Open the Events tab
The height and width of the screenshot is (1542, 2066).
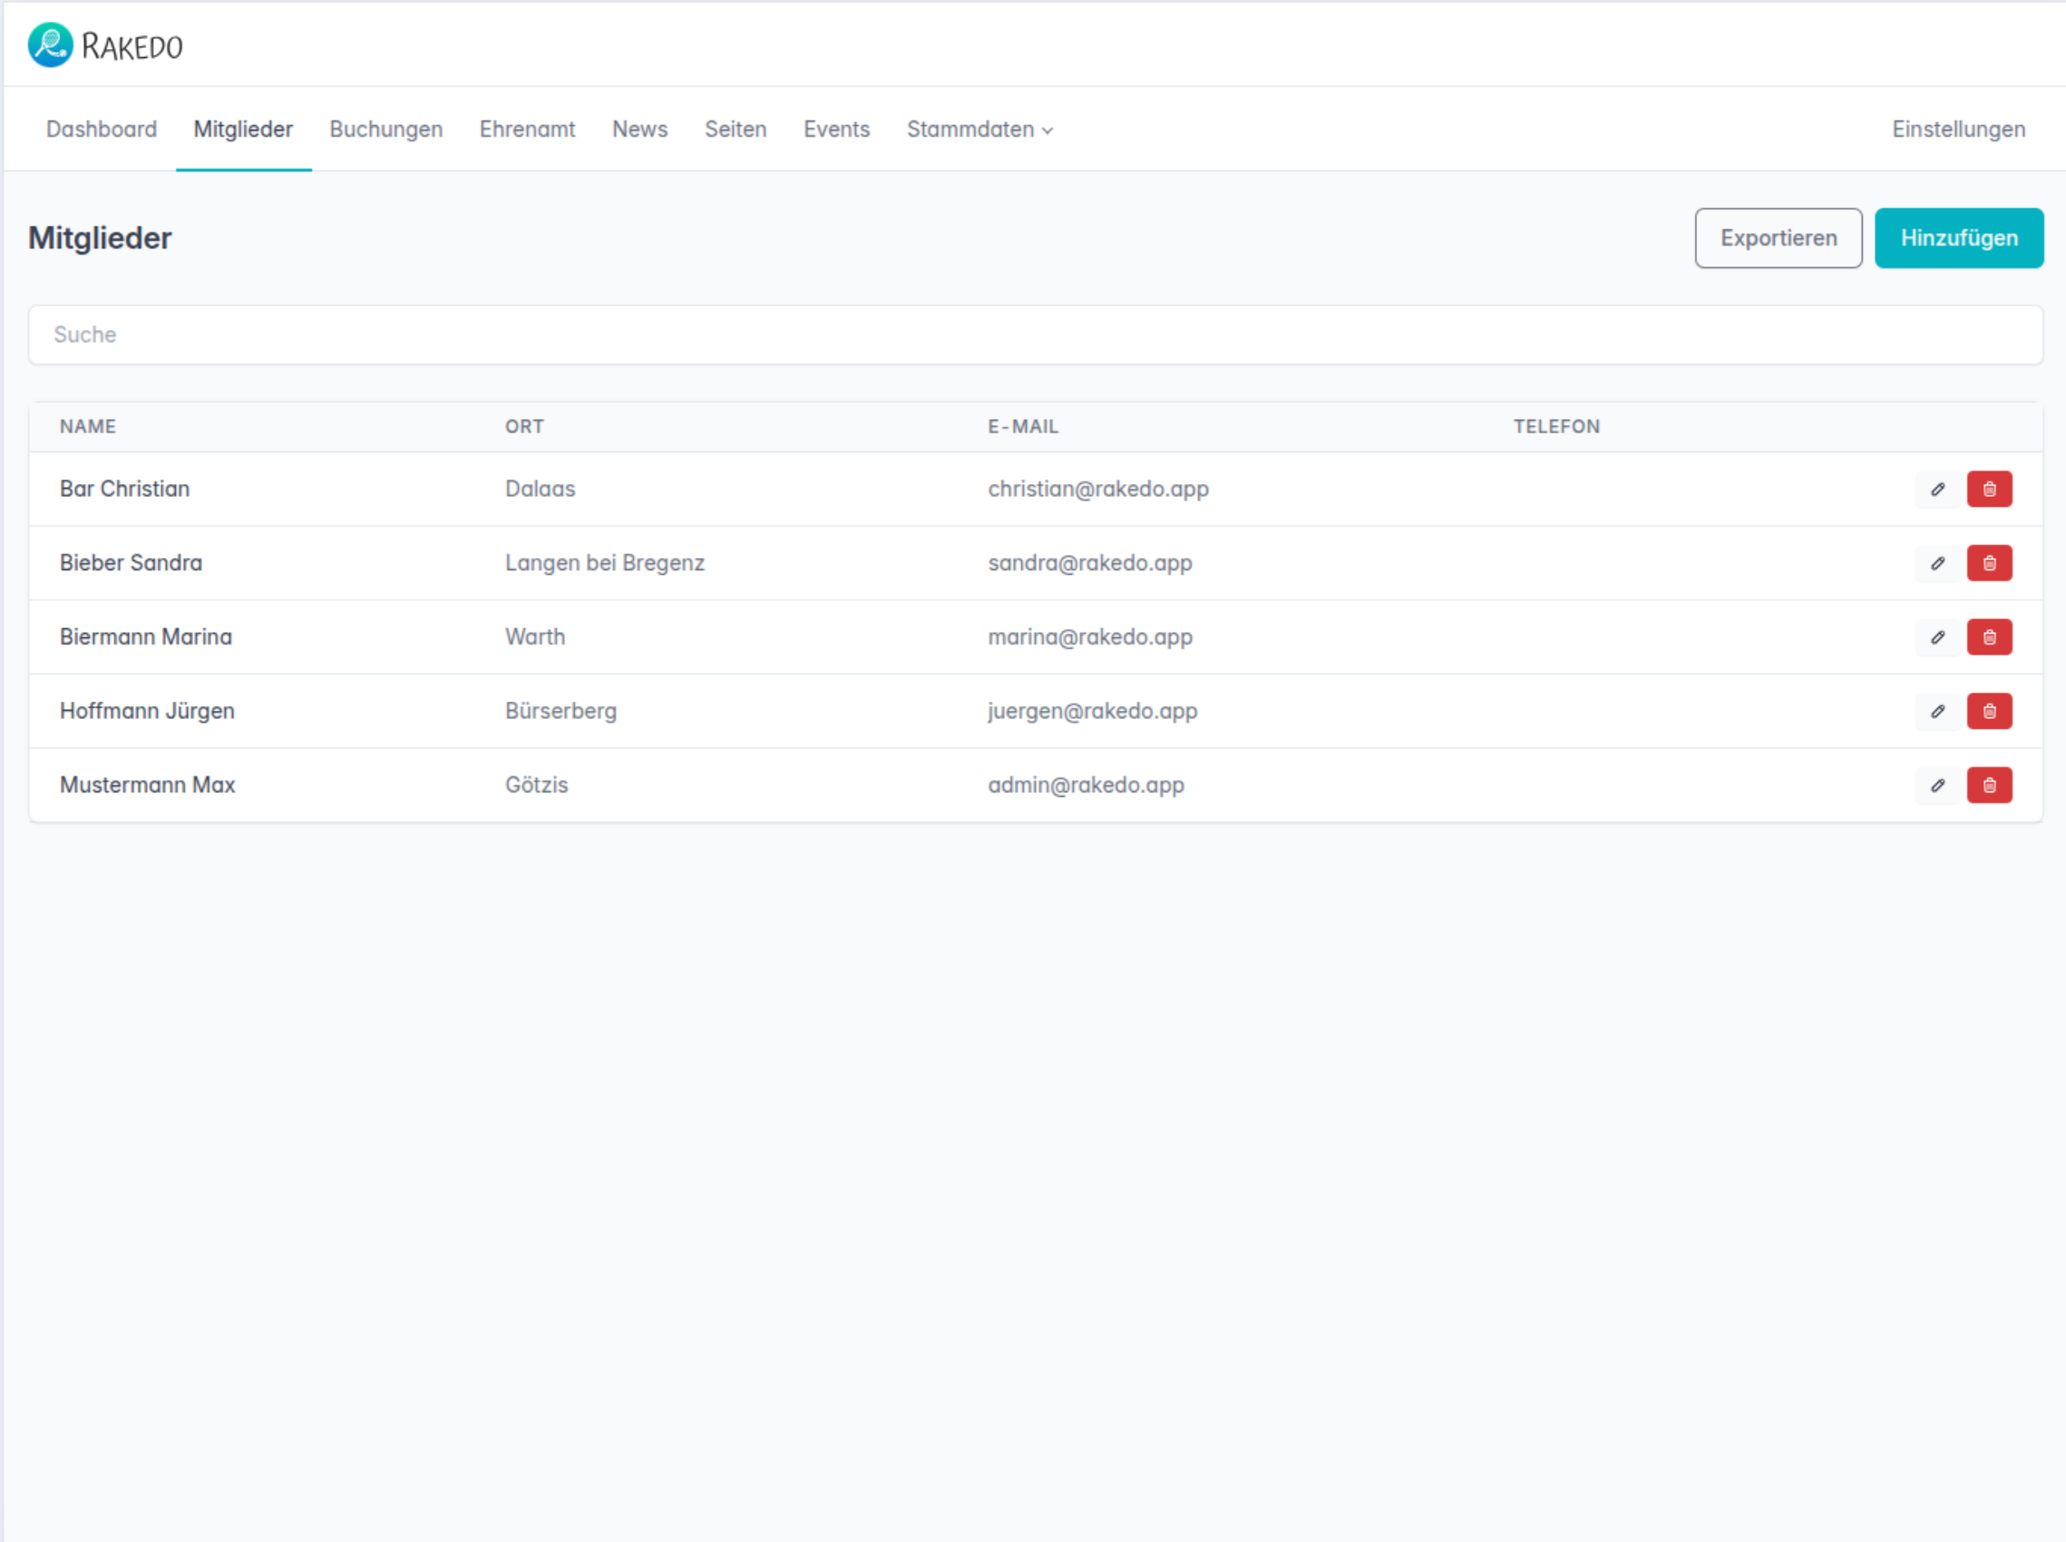(x=836, y=129)
